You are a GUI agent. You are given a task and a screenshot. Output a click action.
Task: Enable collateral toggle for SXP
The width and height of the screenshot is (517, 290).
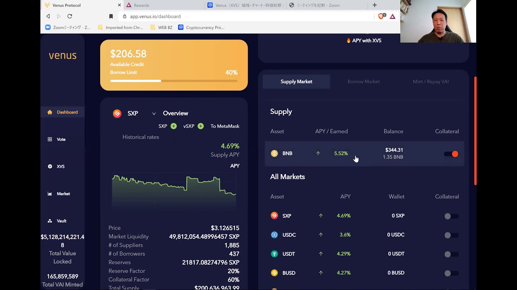451,216
